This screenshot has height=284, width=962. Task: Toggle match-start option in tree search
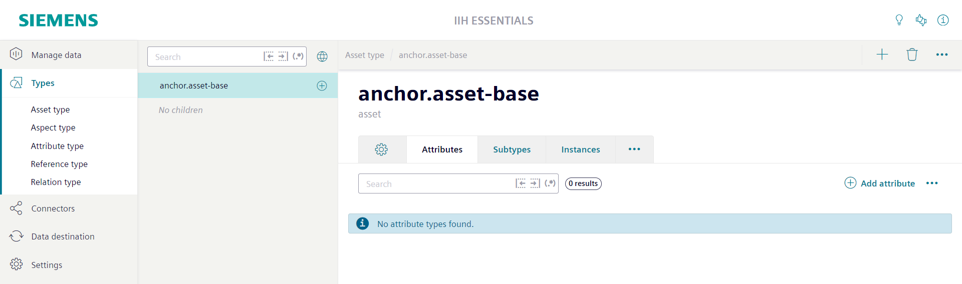tap(269, 56)
